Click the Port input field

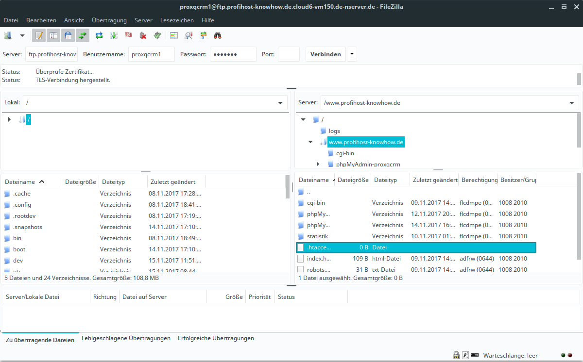coord(289,54)
